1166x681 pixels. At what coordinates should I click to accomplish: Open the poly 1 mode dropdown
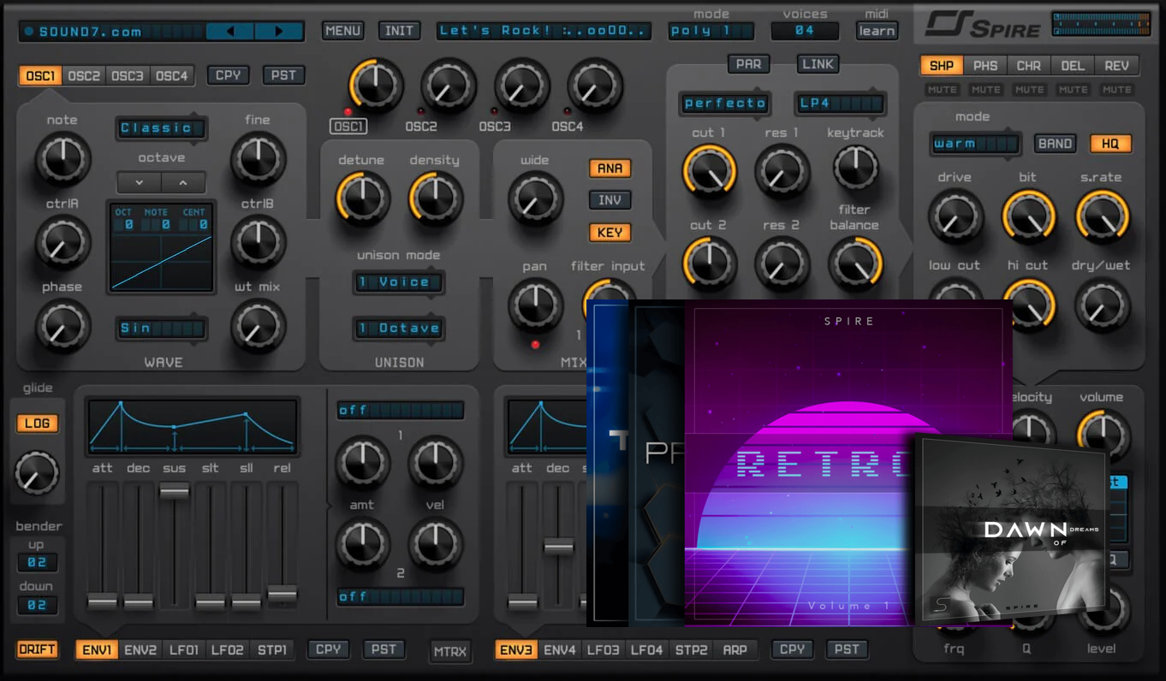click(711, 31)
